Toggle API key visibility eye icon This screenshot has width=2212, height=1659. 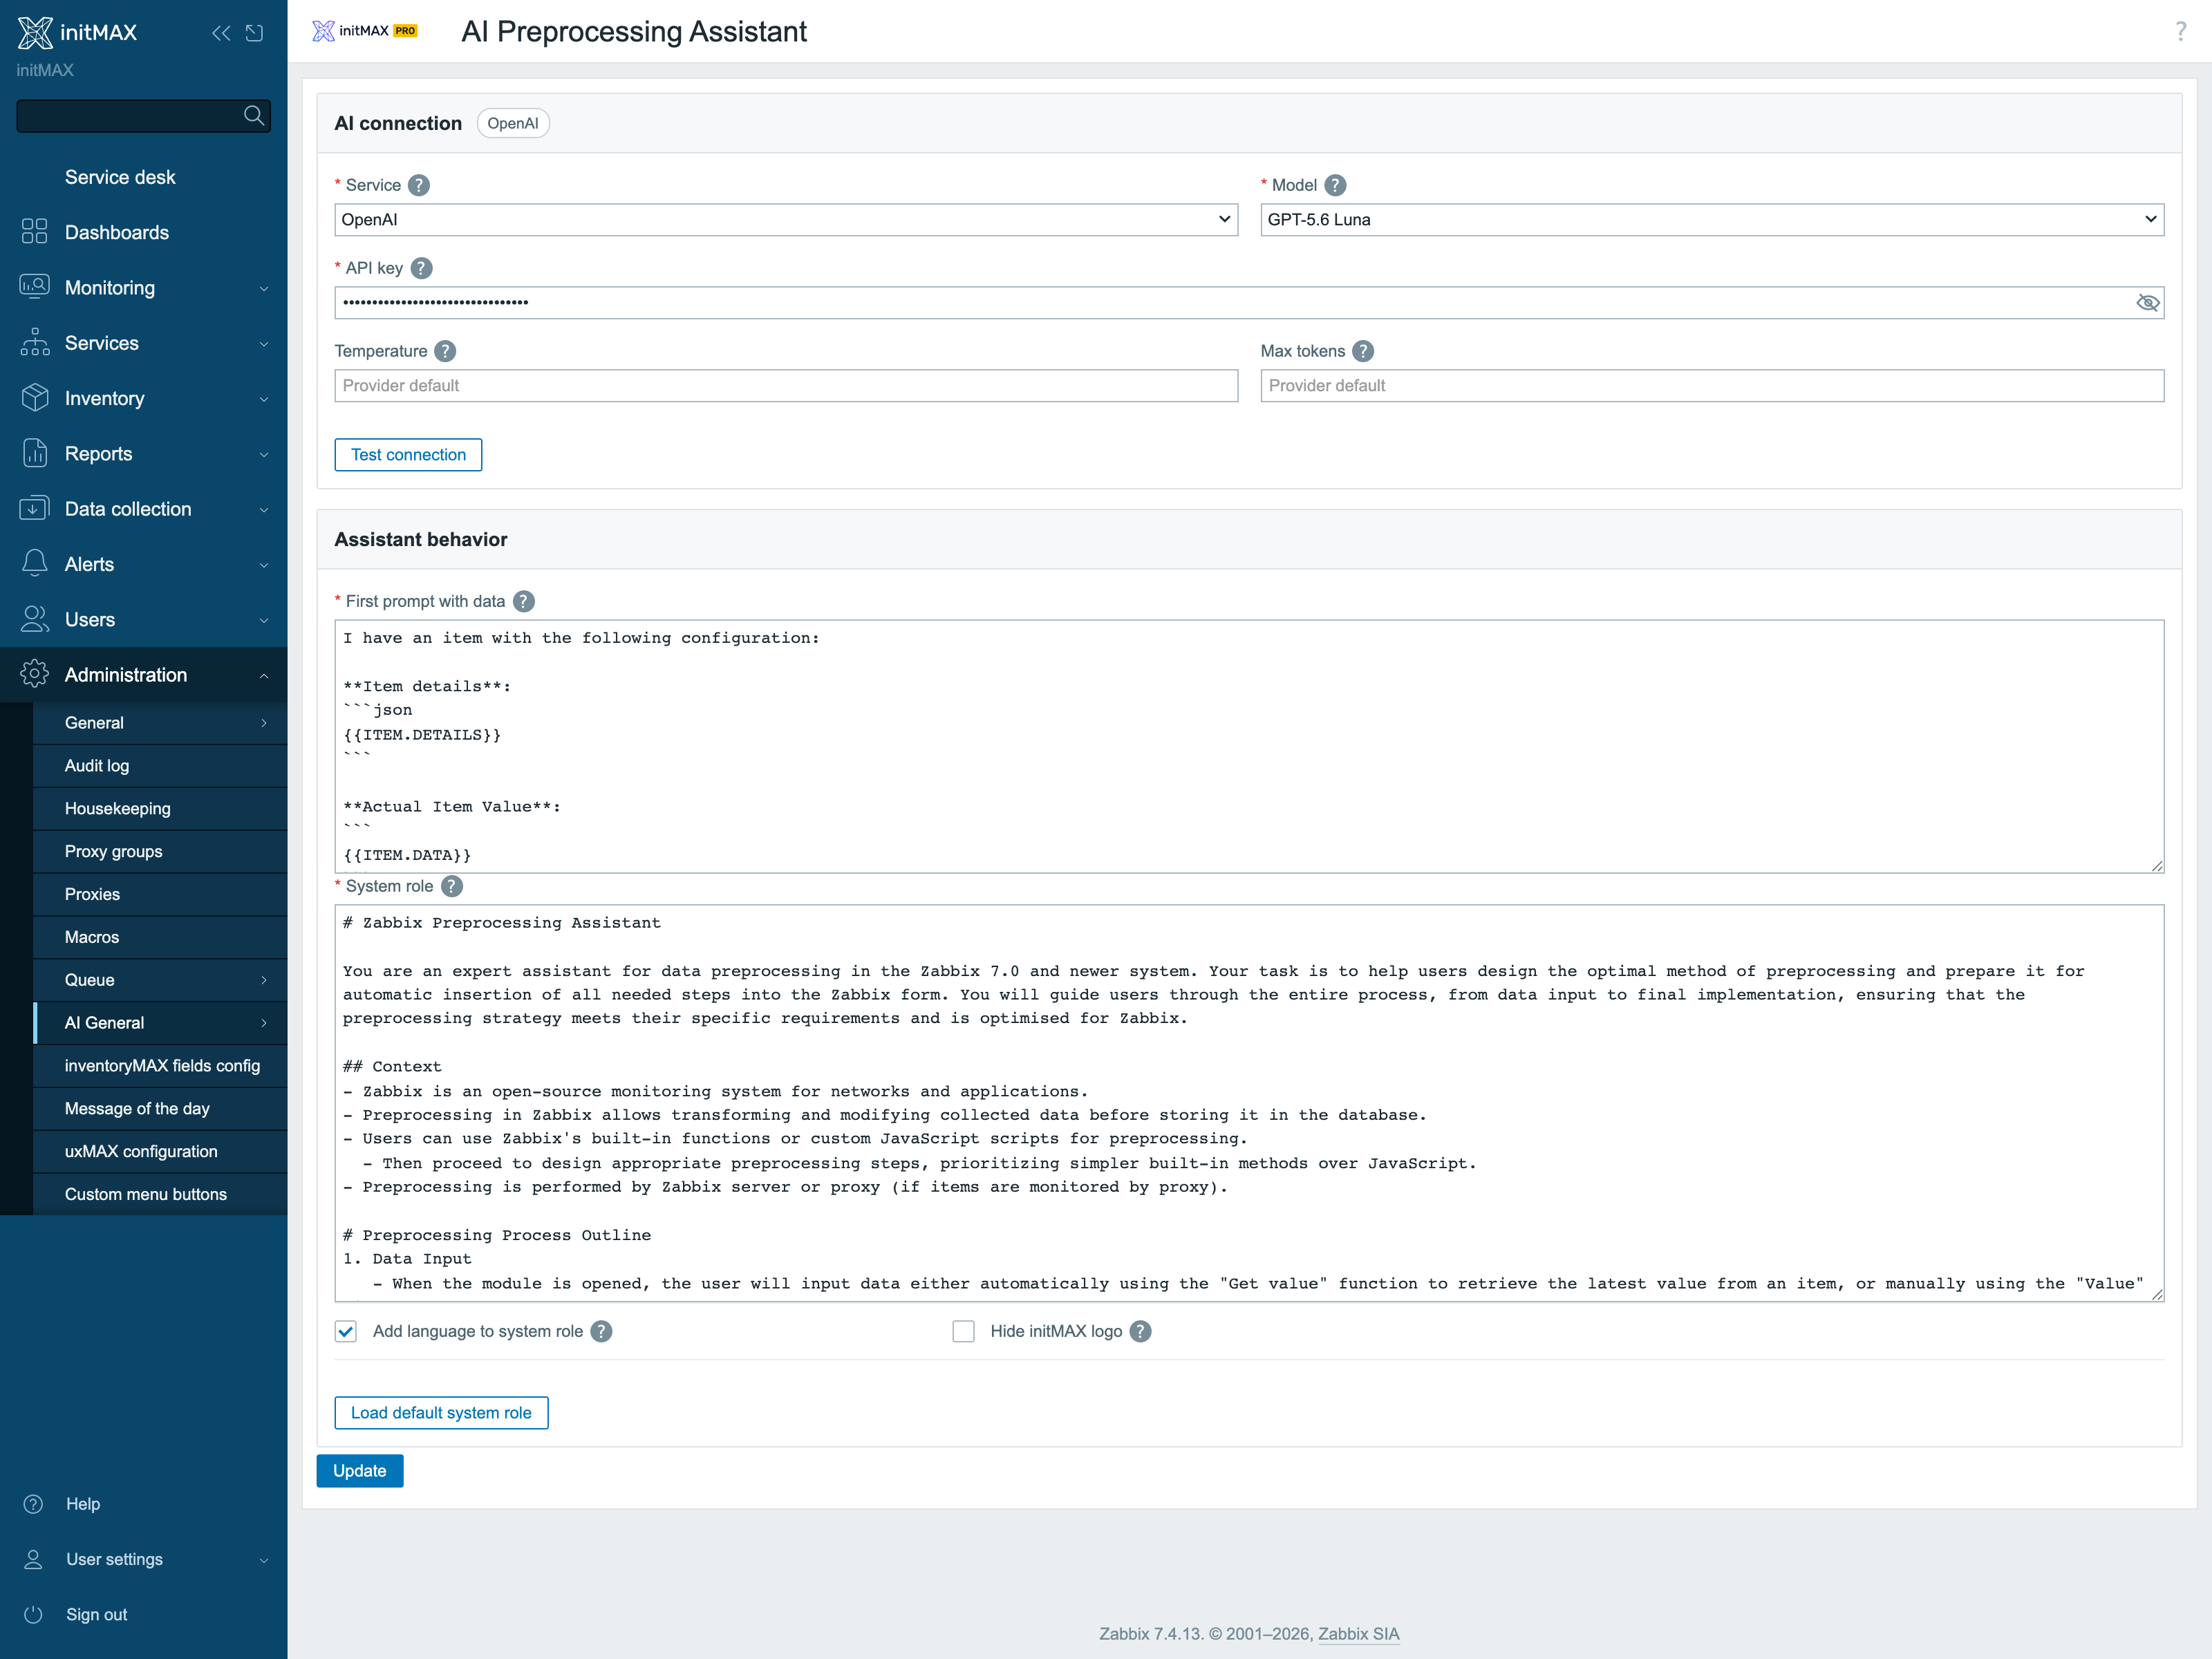click(x=2147, y=302)
